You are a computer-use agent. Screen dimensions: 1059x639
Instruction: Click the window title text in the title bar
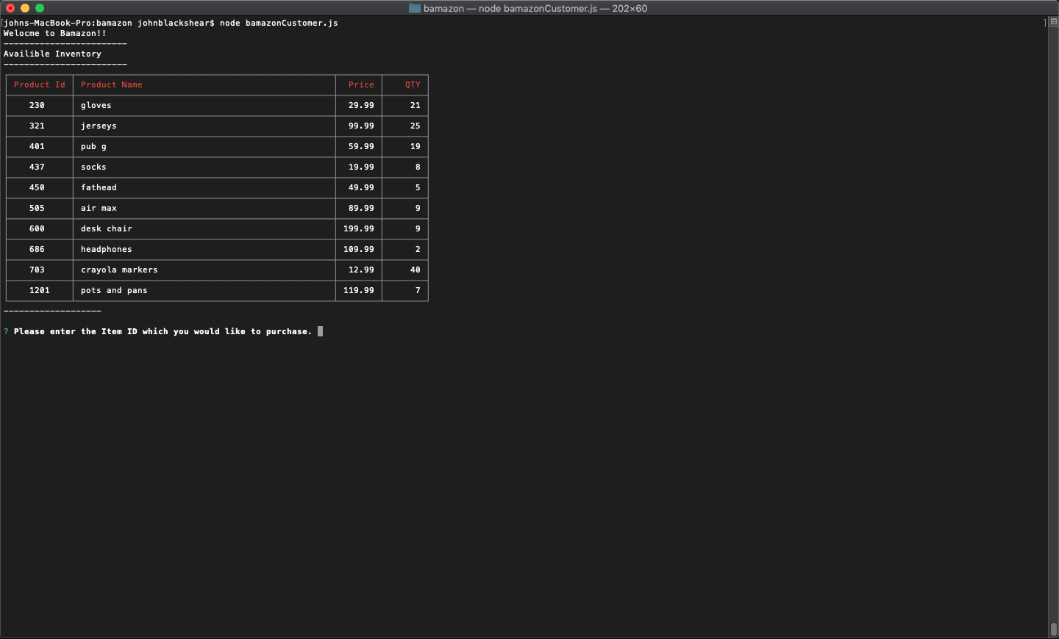(x=535, y=8)
